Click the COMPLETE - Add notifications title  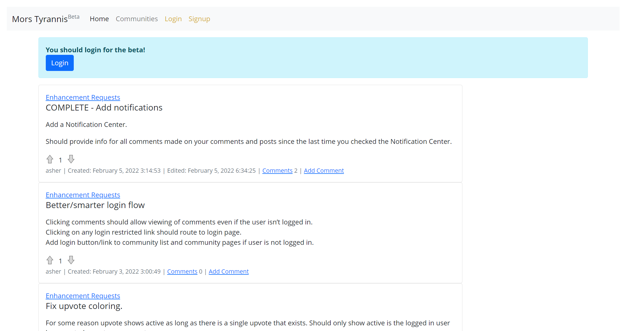tap(104, 108)
